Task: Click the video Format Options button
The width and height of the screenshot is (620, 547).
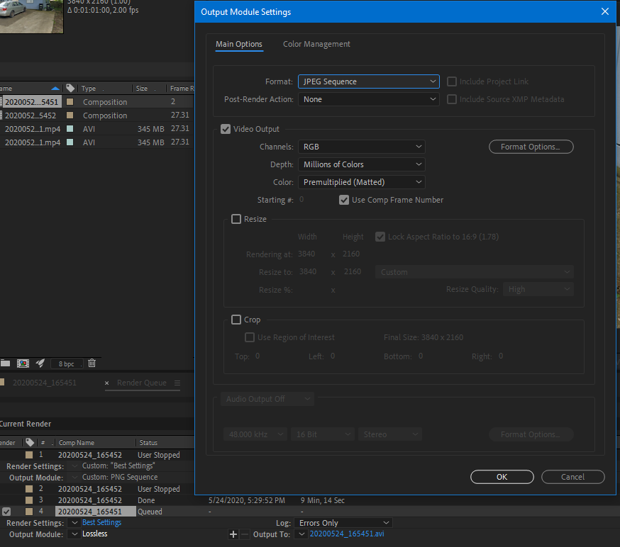Action: [531, 147]
